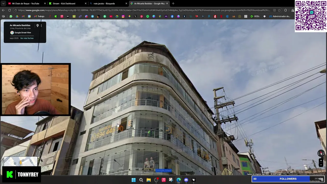
Task: Zoom in with the plus button
Action: tap(321, 160)
